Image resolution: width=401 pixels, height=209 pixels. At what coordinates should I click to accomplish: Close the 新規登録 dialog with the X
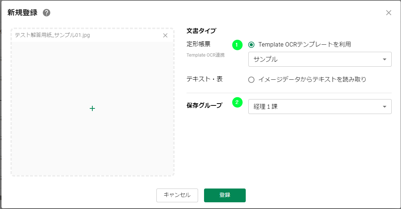388,13
